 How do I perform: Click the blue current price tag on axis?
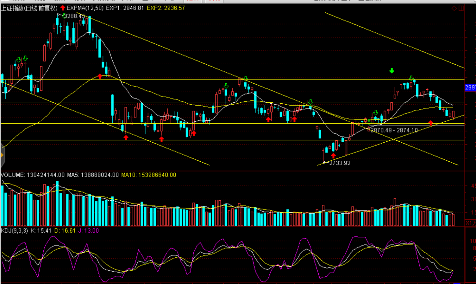pos(470,87)
